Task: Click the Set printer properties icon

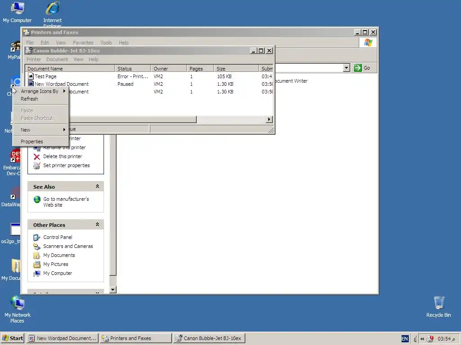Action: point(37,166)
